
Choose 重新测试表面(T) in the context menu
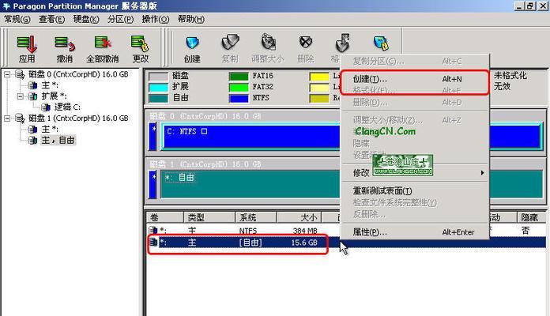point(415,191)
